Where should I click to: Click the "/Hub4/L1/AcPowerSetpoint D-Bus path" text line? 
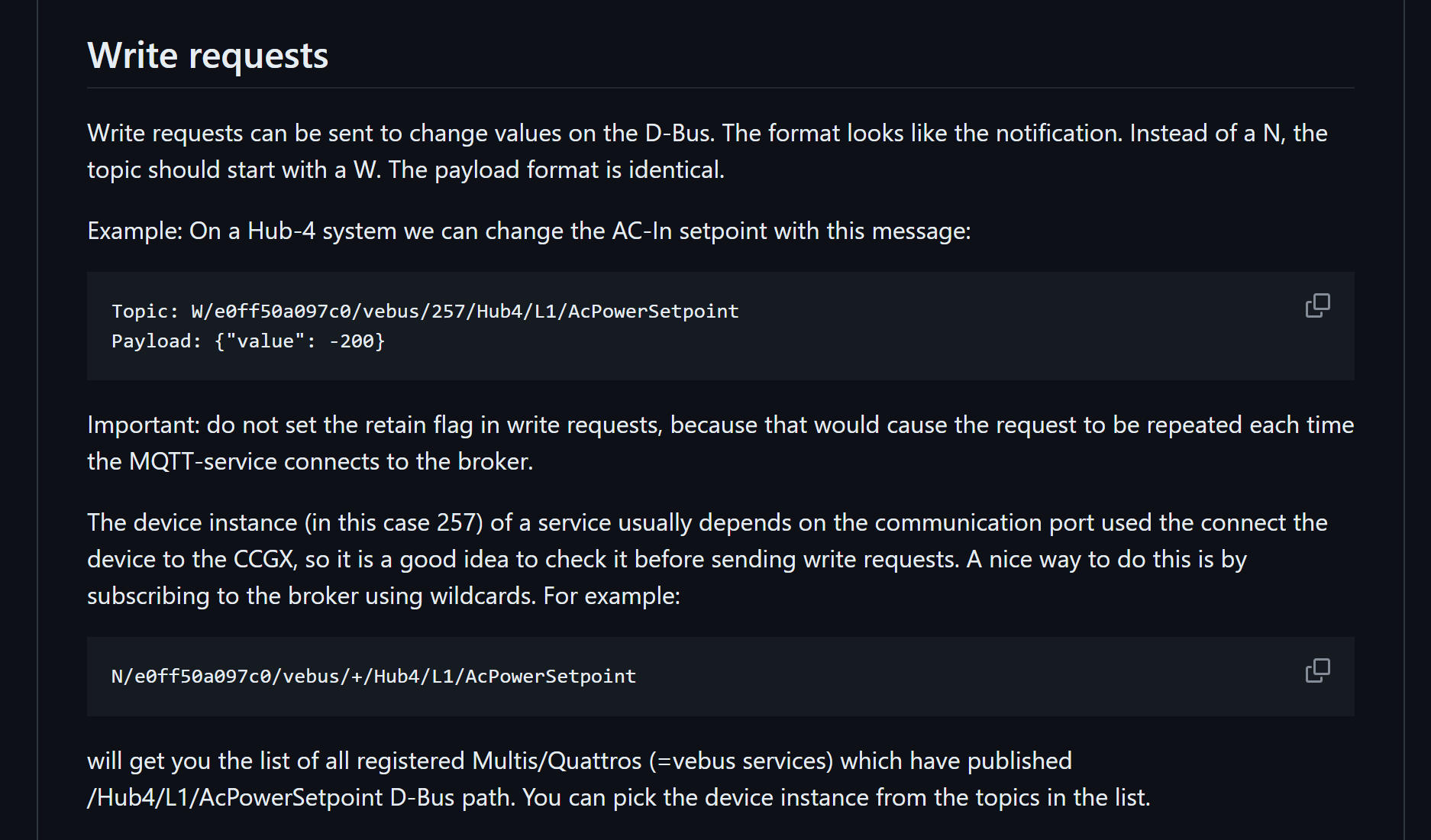coord(618,797)
